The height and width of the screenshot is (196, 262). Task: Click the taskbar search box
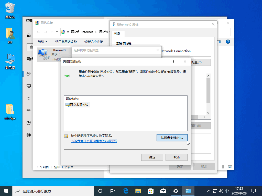pyautogui.click(x=53, y=191)
